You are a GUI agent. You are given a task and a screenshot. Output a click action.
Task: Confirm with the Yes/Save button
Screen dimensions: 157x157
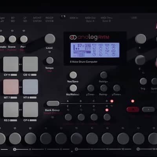[x=73, y=75]
